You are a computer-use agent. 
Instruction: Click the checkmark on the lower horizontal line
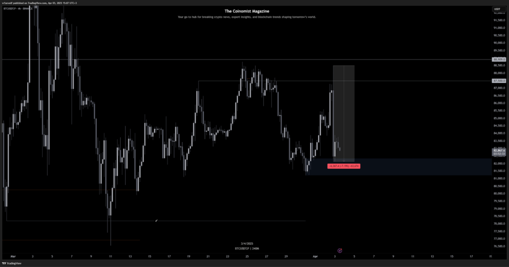pos(156,221)
